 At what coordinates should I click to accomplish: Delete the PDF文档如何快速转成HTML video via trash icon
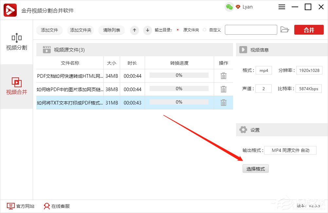(x=223, y=75)
